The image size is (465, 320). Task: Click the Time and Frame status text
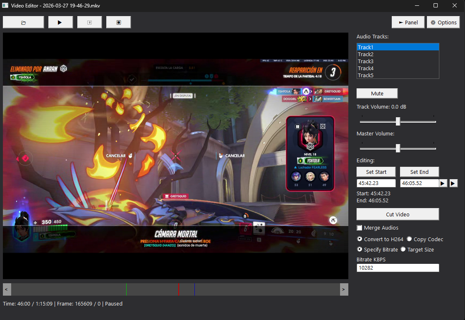pos(62,304)
